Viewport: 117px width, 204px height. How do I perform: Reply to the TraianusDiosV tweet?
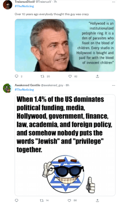[x=16, y=76]
